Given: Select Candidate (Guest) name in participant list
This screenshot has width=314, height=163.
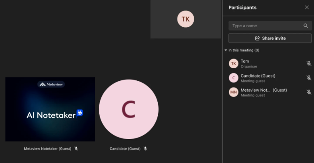Looking at the screenshot, I should click(258, 76).
